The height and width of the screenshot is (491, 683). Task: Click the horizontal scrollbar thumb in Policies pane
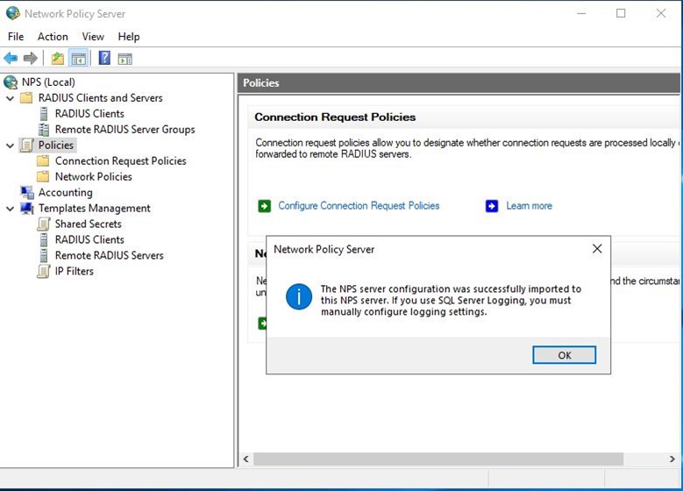pos(438,459)
